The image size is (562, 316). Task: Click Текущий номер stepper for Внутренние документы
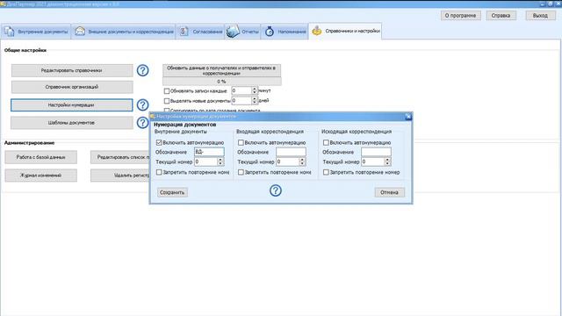pos(220,162)
